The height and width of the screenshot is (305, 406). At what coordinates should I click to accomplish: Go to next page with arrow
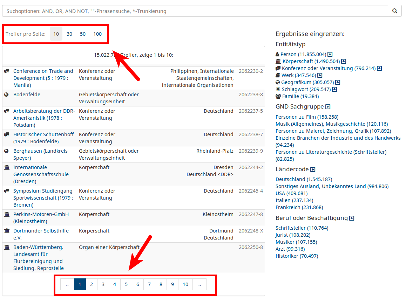199,284
